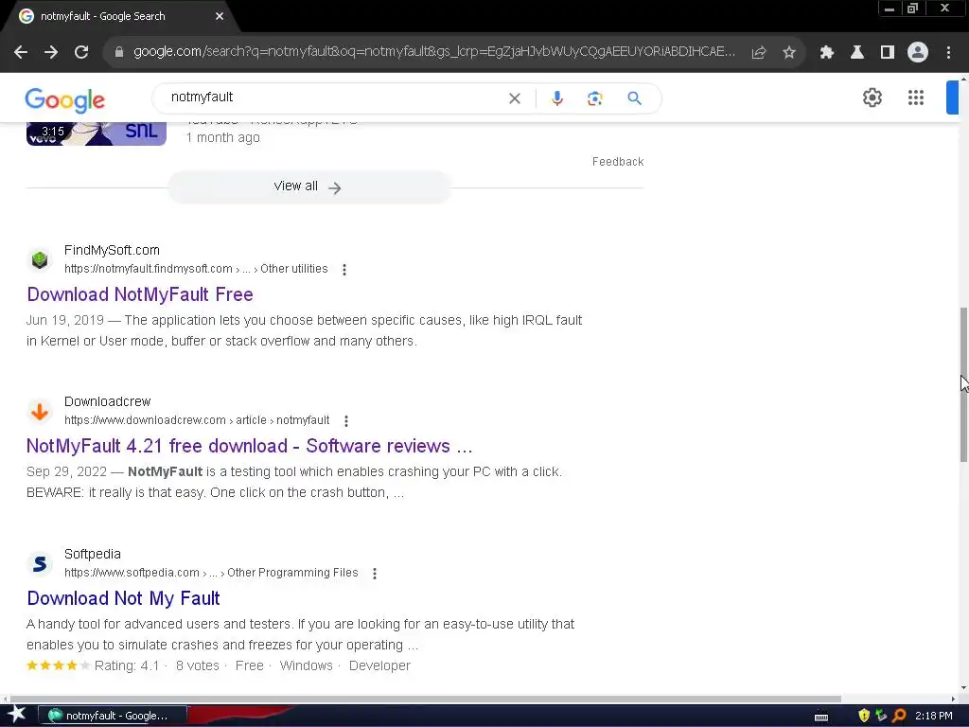Open Google quick settings gear
The width and height of the screenshot is (969, 727).
coord(872,98)
